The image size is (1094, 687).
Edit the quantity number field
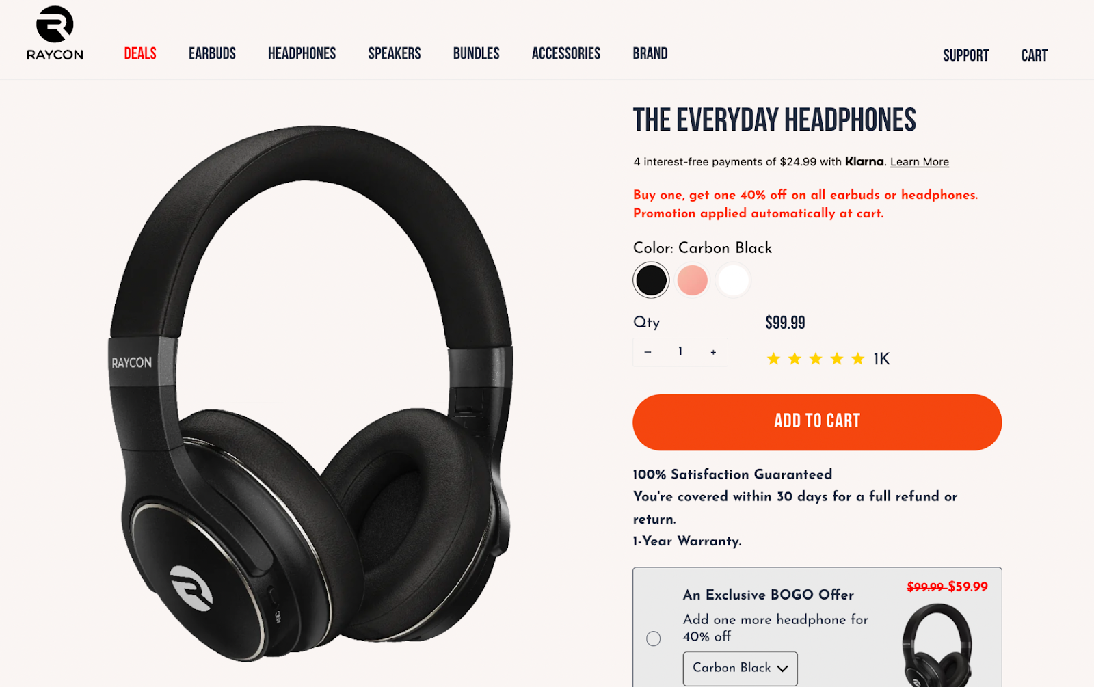pos(680,352)
